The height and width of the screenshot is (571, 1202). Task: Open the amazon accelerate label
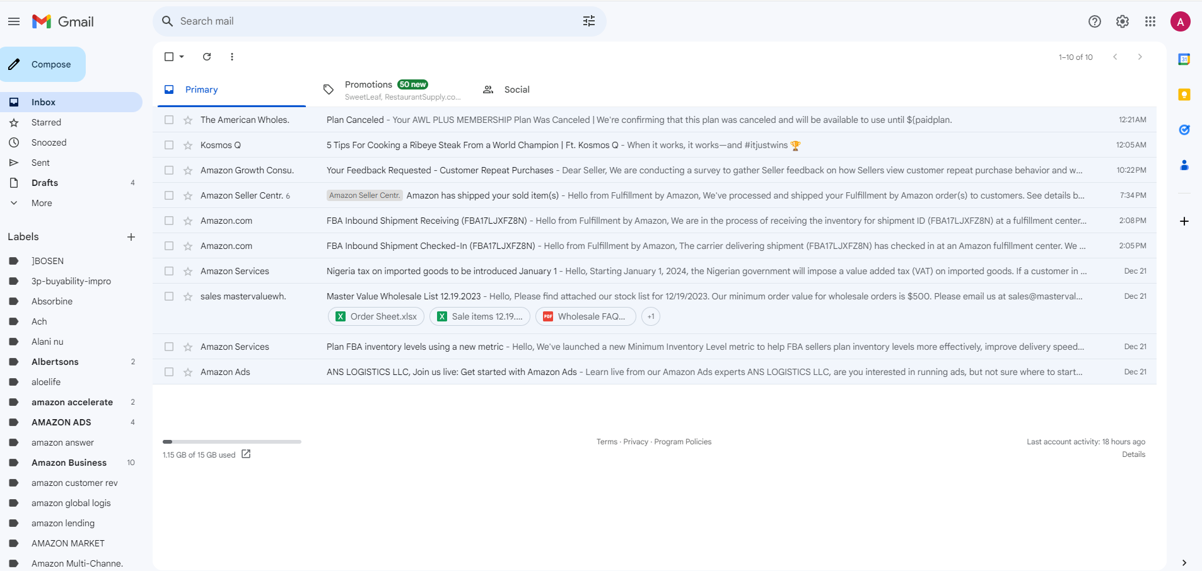point(71,402)
